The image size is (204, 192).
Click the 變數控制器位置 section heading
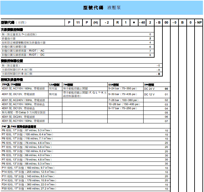[x=12, y=61]
